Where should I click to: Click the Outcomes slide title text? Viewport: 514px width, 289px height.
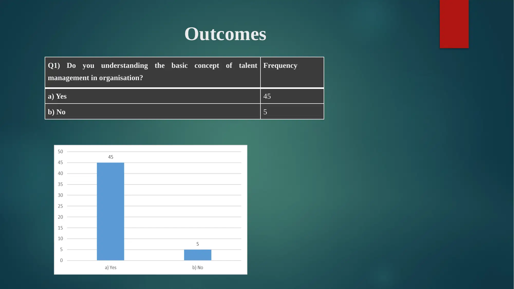point(225,33)
